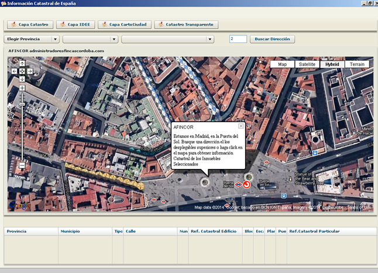378x273 pixels.
Task: Select the Hybrid map view
Action: (332, 64)
